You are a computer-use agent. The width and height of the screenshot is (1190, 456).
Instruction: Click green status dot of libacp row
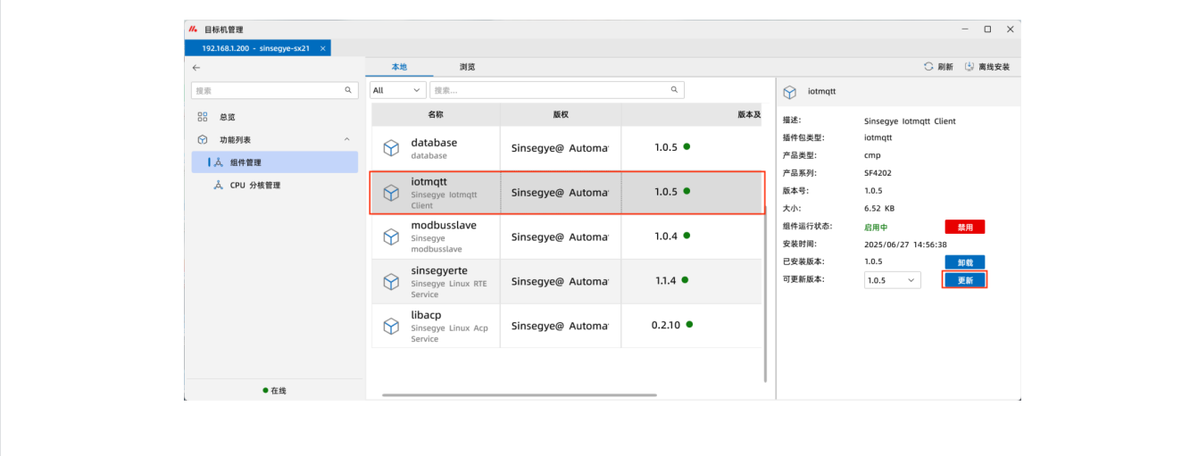pyautogui.click(x=689, y=324)
